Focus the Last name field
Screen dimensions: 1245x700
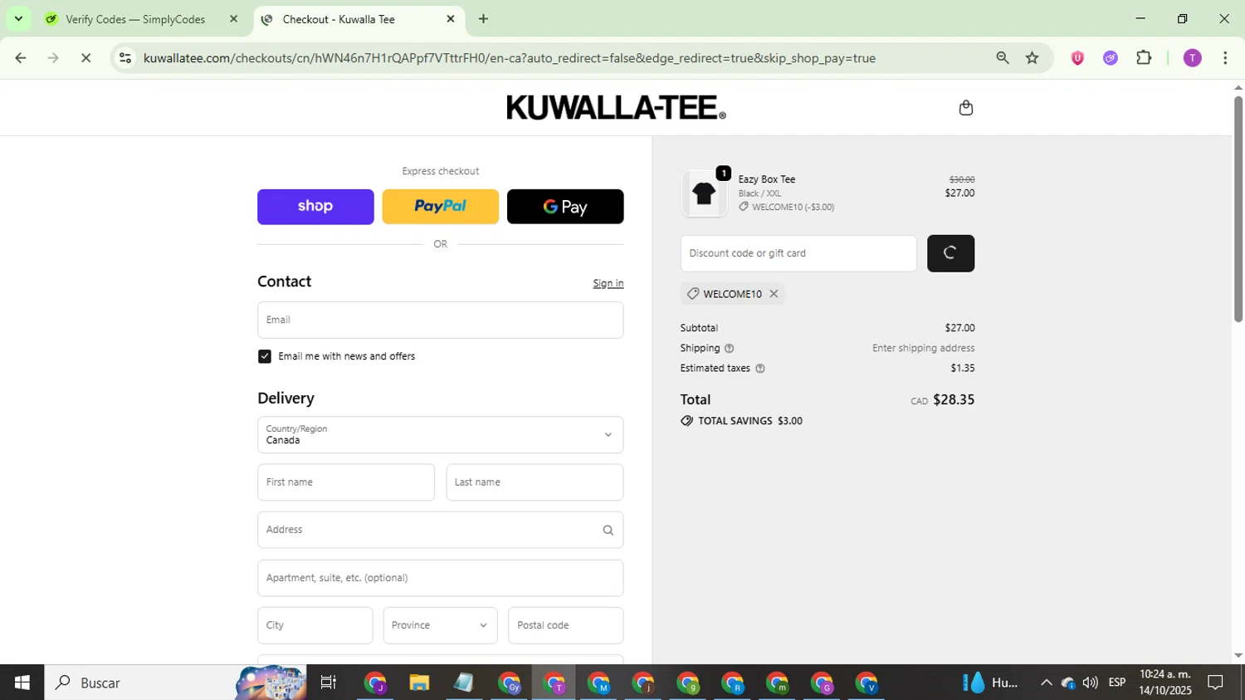[x=535, y=482]
